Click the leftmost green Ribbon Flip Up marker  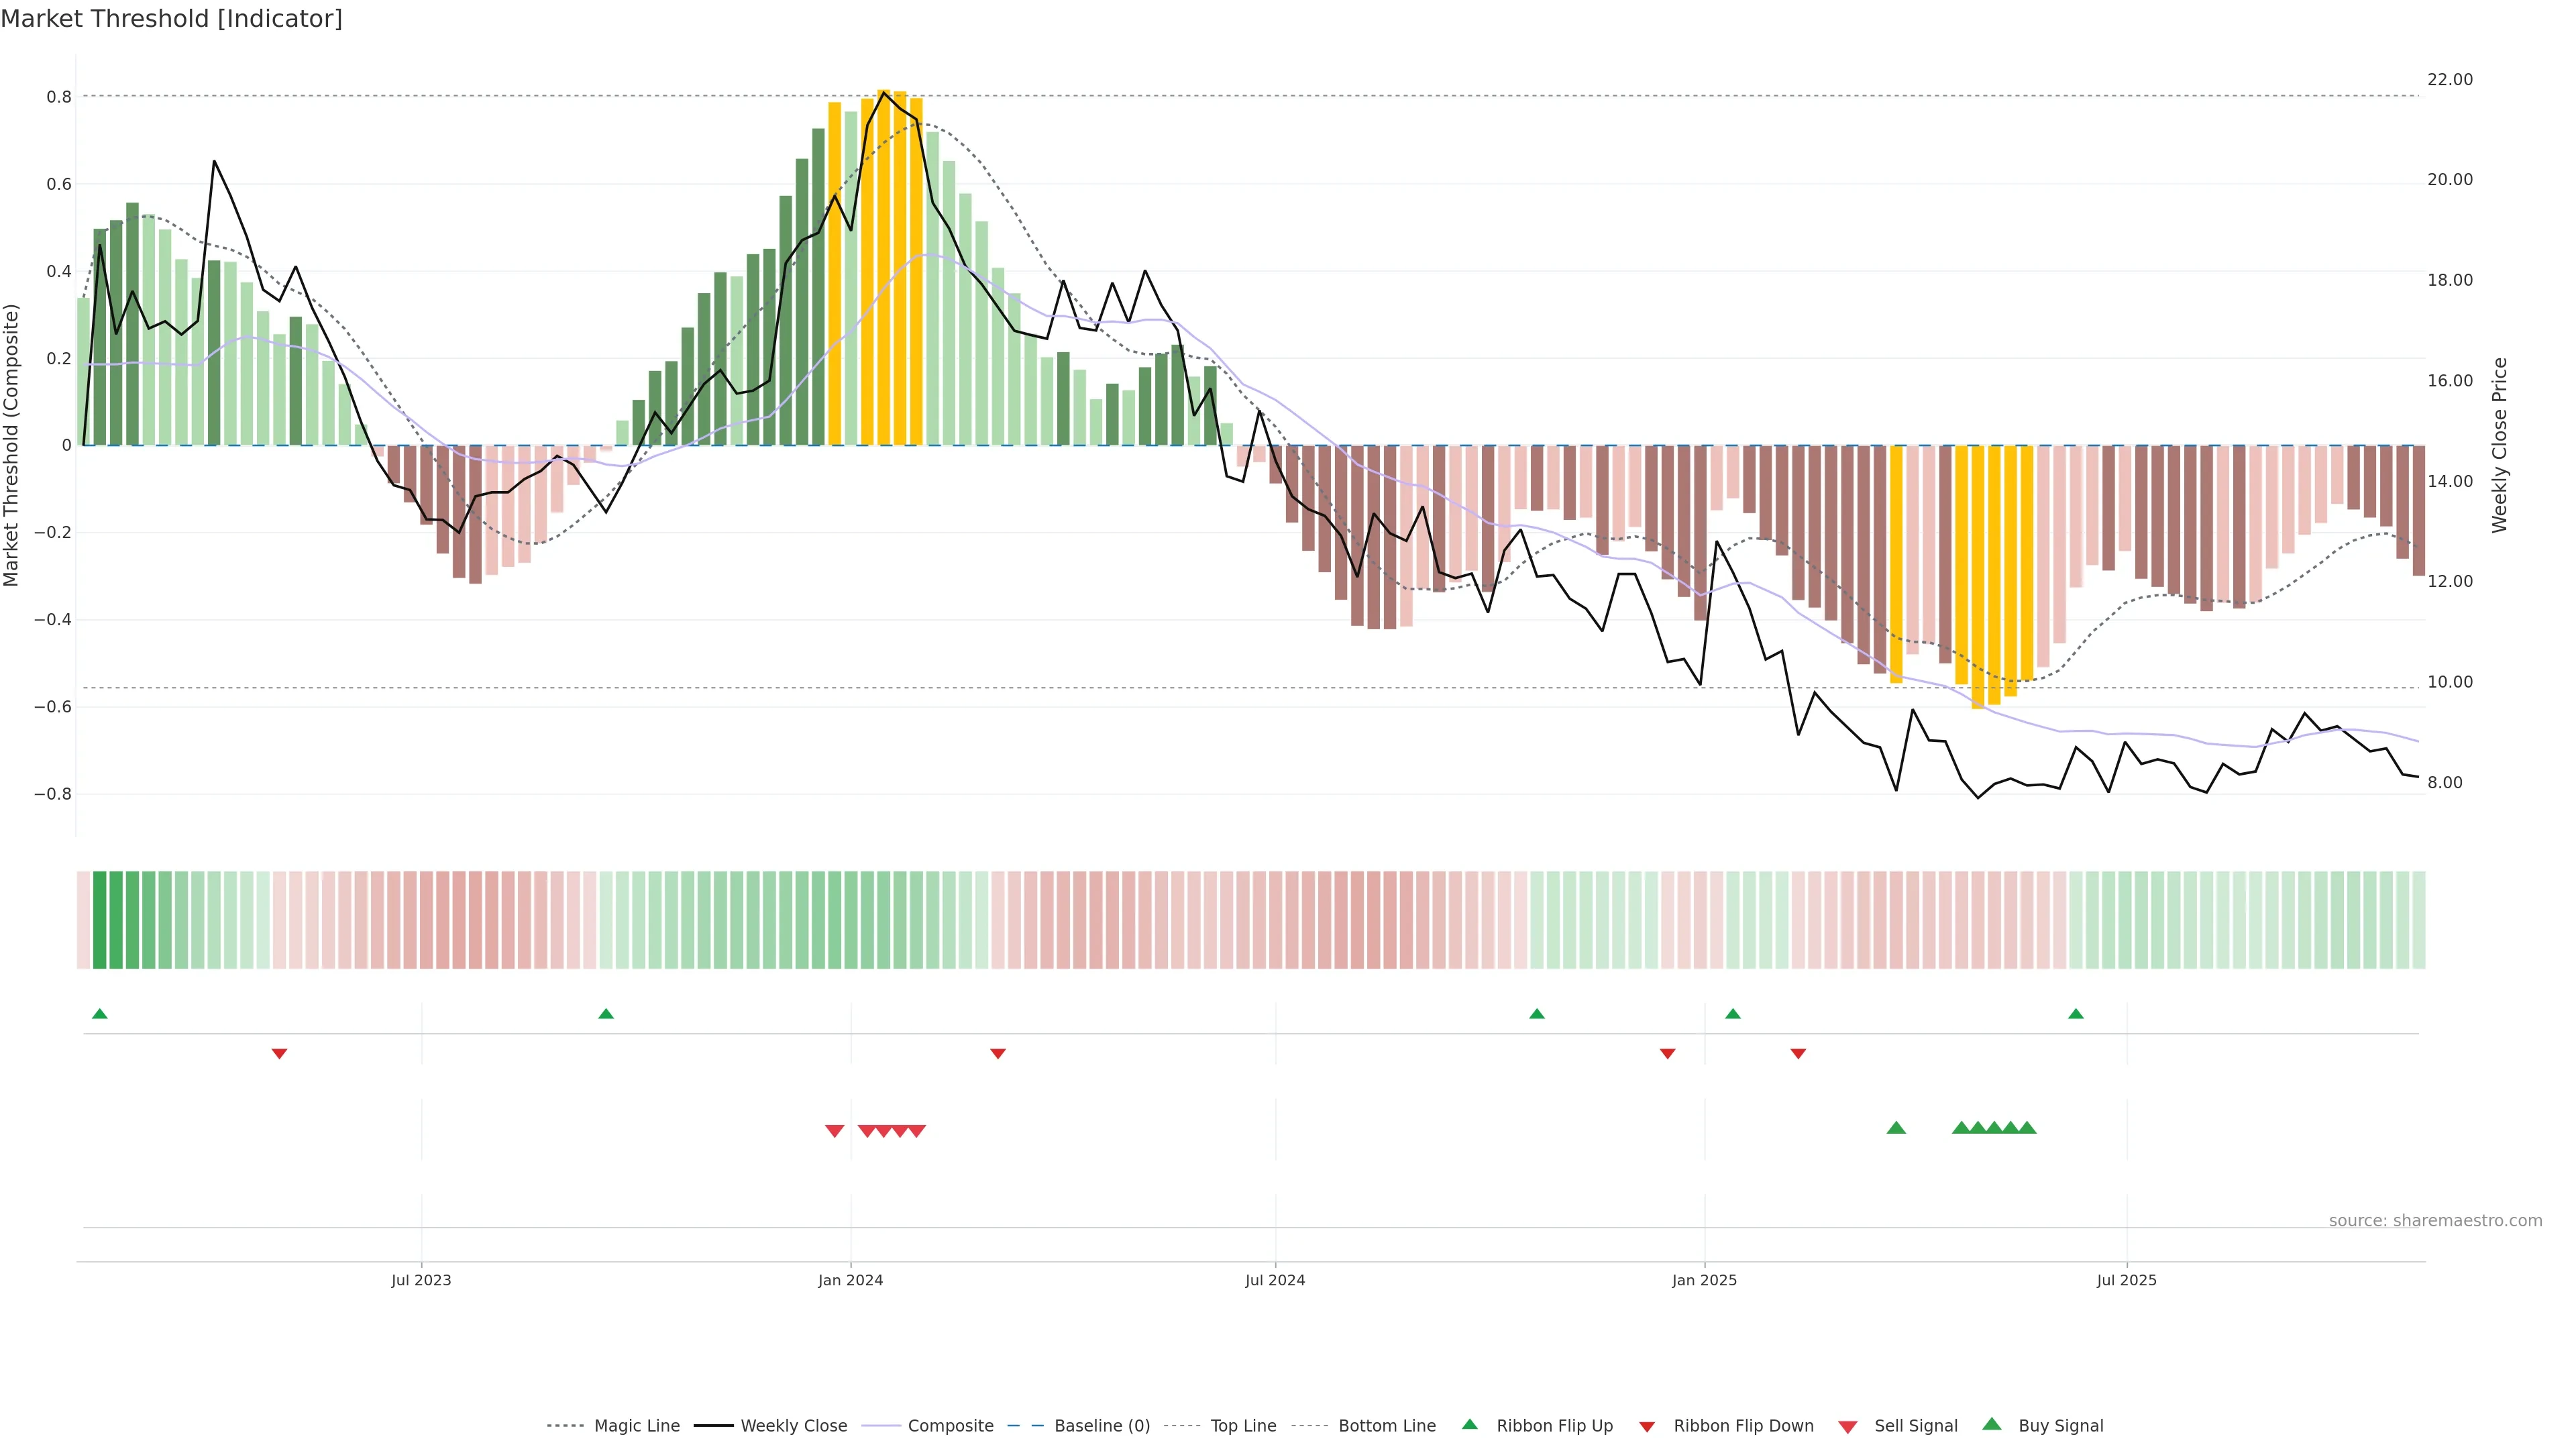pyautogui.click(x=99, y=1014)
